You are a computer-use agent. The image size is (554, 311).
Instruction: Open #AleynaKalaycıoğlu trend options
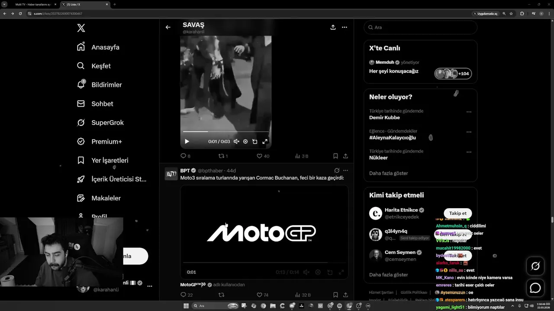[x=469, y=132]
